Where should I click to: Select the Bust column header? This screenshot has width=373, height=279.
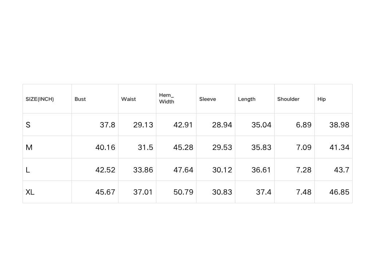click(x=80, y=99)
